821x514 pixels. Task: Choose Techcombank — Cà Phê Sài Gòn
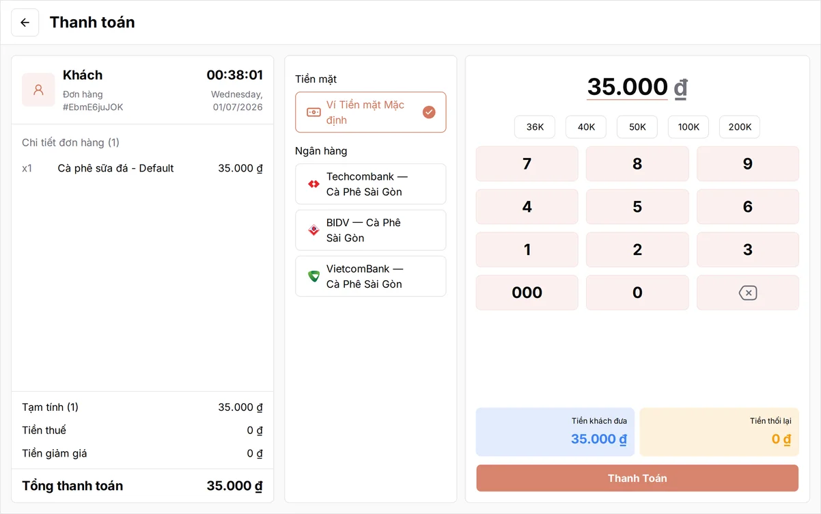(371, 184)
